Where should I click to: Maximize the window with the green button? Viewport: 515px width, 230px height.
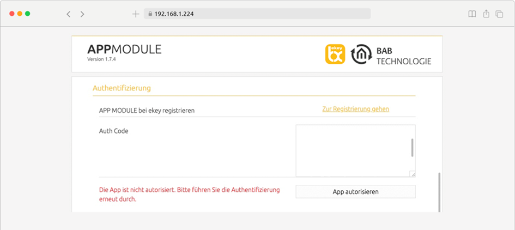click(x=28, y=14)
